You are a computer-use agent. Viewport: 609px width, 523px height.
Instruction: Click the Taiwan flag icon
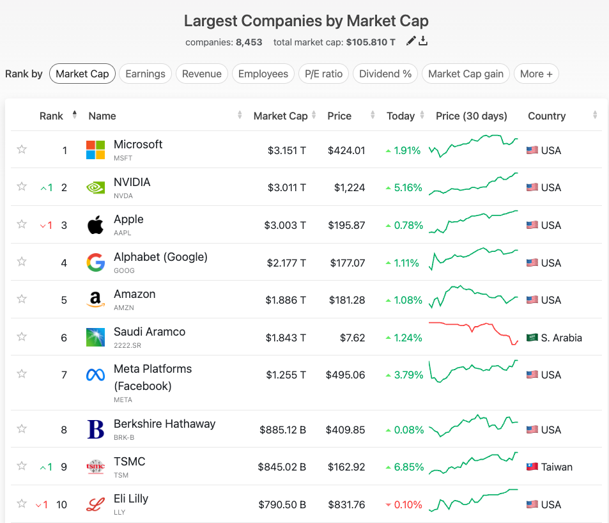532,466
